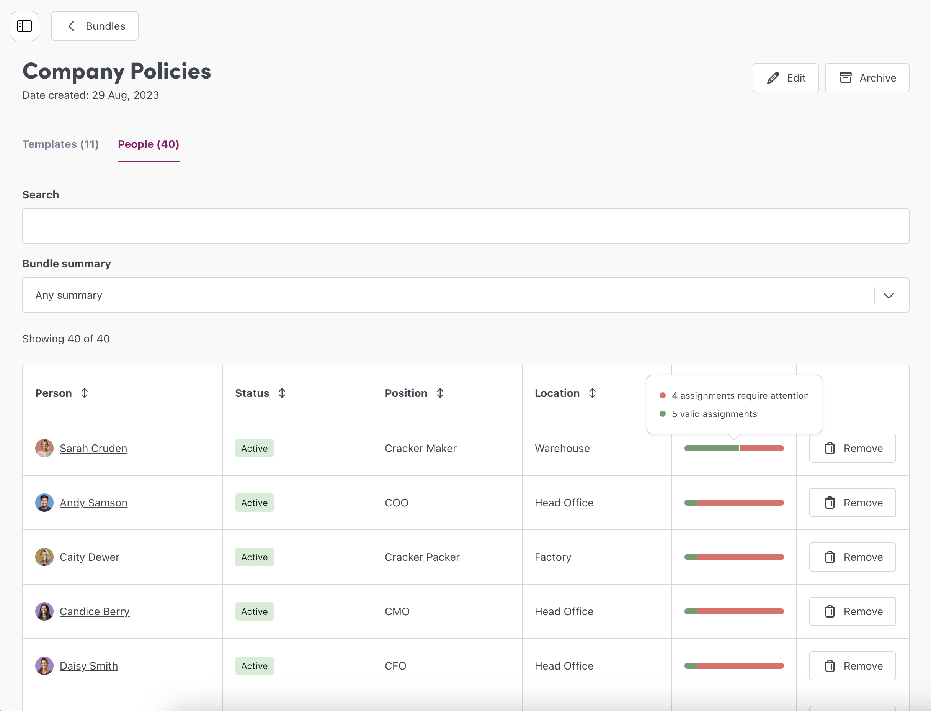931x711 pixels.
Task: Click the Edit pencil button
Action: 785,78
